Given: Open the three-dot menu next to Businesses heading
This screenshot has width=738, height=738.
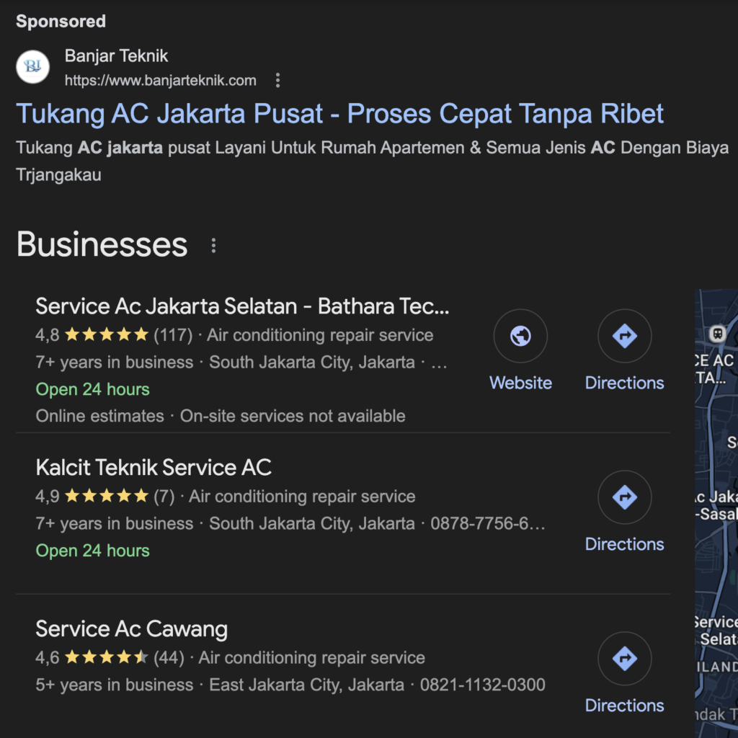Looking at the screenshot, I should (213, 245).
